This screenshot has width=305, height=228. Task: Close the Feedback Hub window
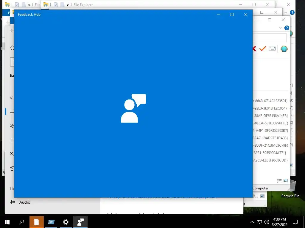pos(246,15)
